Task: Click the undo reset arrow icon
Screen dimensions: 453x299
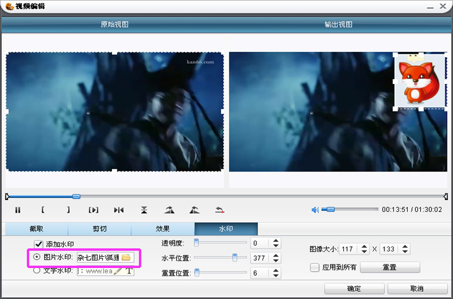Action: [219, 210]
